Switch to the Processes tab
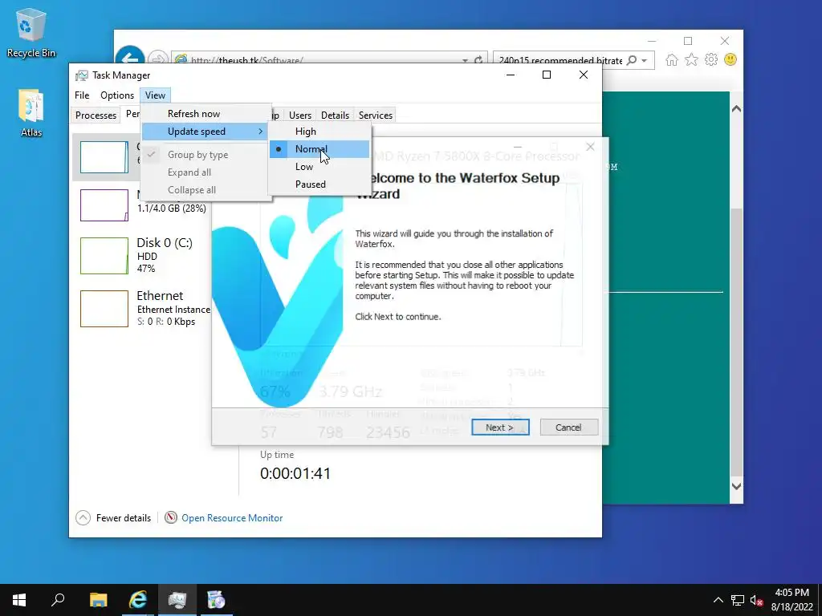Image resolution: width=822 pixels, height=616 pixels. (x=96, y=115)
